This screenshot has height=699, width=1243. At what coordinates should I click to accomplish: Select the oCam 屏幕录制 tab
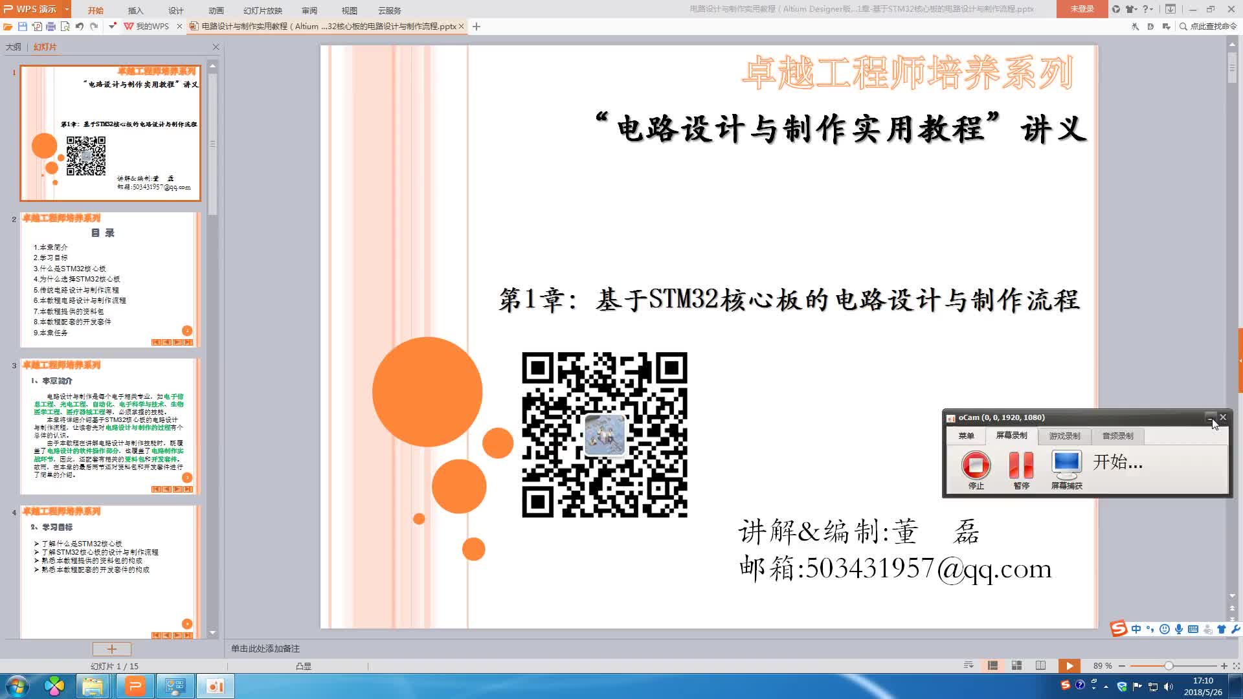coord(1011,436)
